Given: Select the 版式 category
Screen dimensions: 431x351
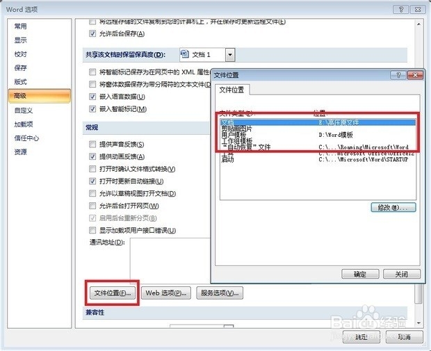Looking at the screenshot, I should pyautogui.click(x=21, y=81).
